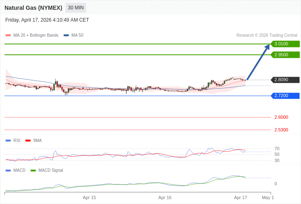Jump to May 1 on time axis
Screen dimensions: 301x204
tap(268, 197)
